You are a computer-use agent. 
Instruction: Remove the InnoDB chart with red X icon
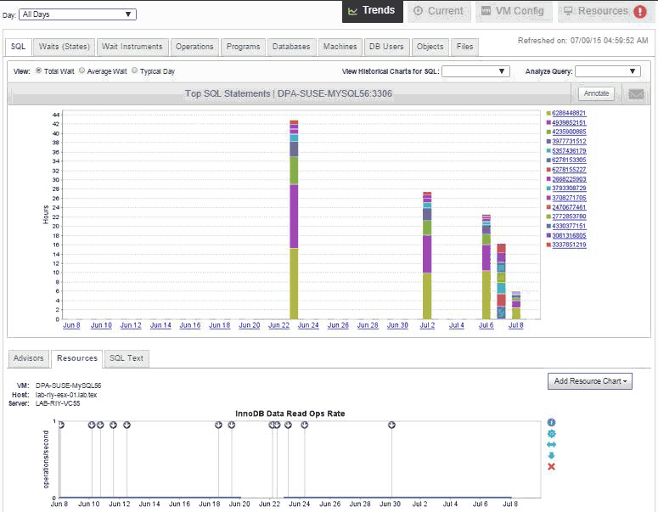click(x=551, y=467)
